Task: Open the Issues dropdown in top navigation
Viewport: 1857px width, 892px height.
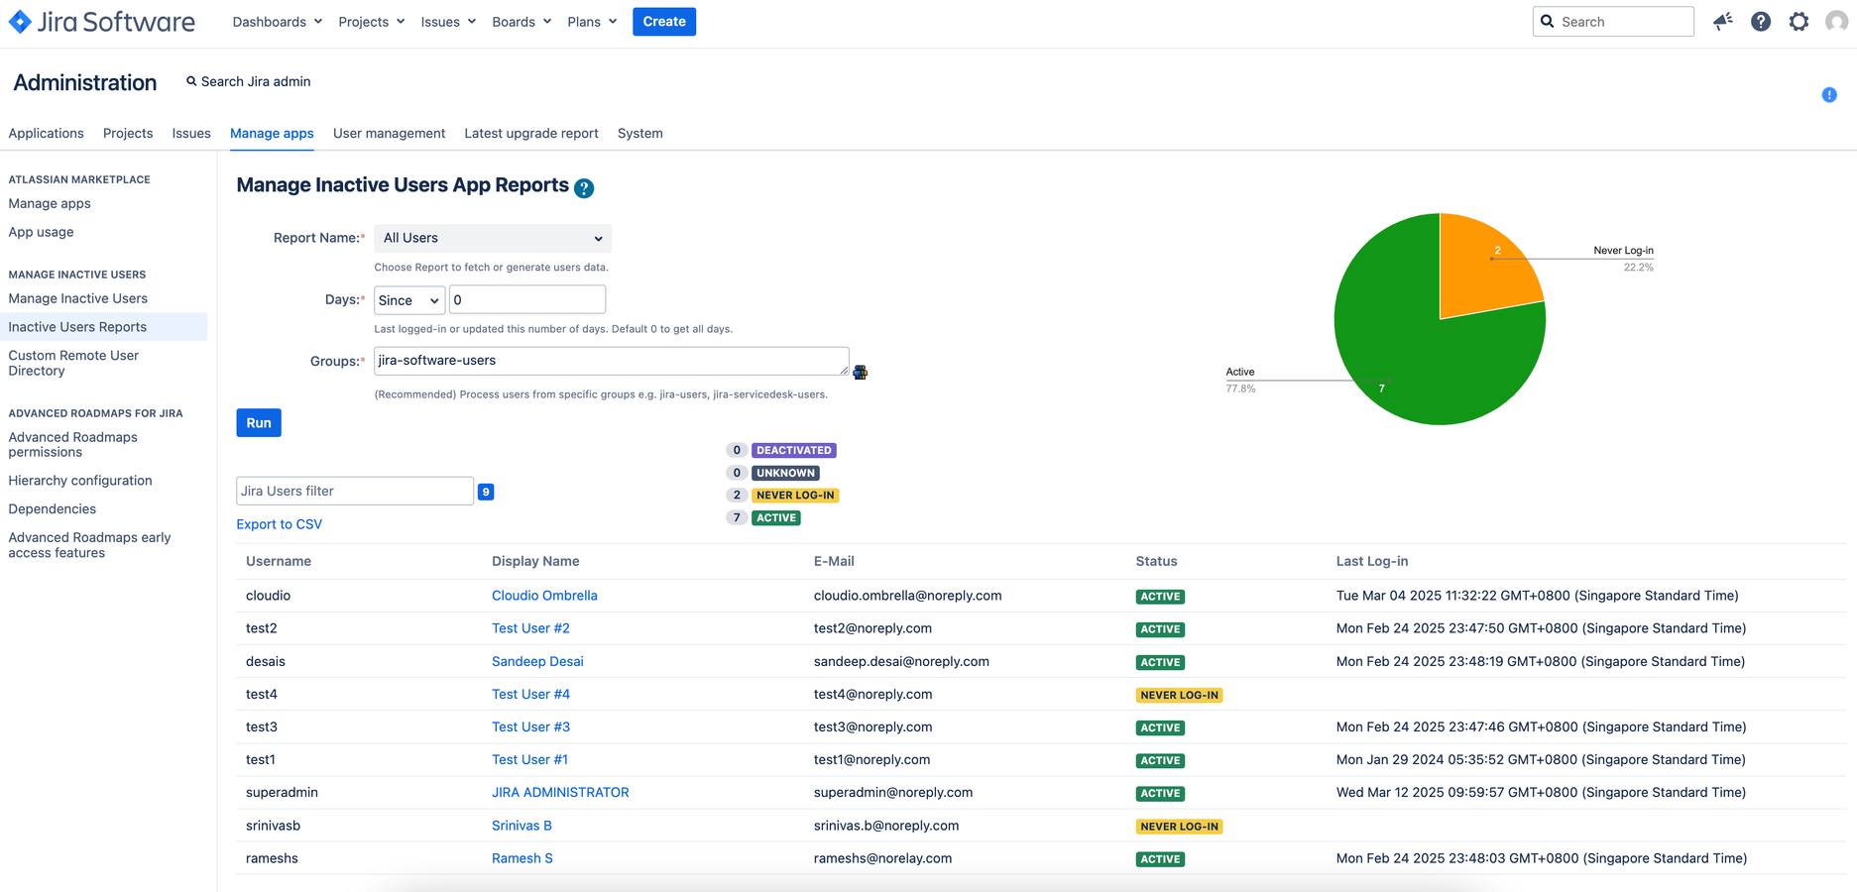Action: click(448, 22)
